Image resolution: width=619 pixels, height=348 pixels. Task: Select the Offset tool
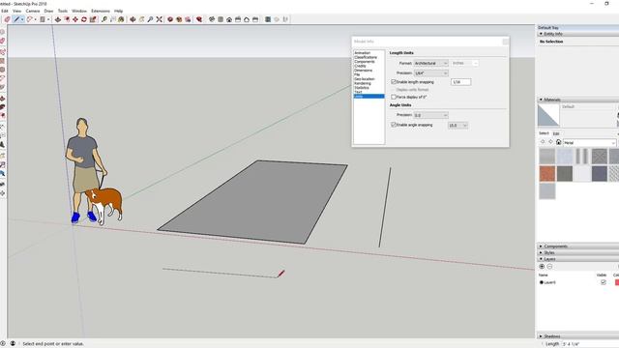point(67,19)
